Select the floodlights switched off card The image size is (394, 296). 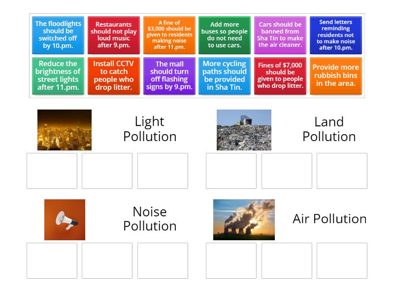click(58, 33)
